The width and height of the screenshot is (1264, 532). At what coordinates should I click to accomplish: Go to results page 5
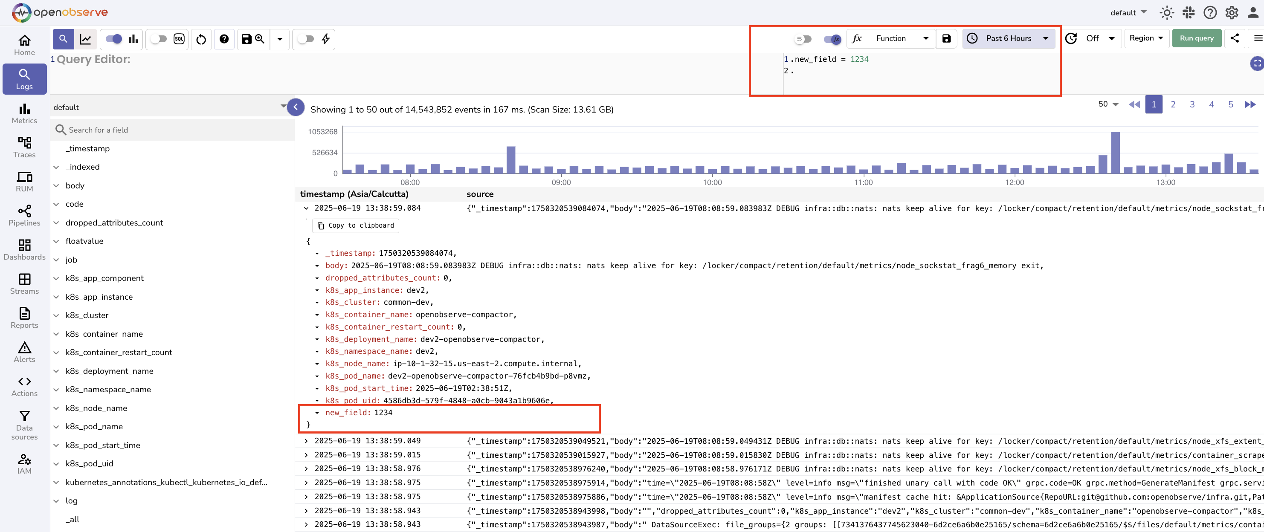1231,104
